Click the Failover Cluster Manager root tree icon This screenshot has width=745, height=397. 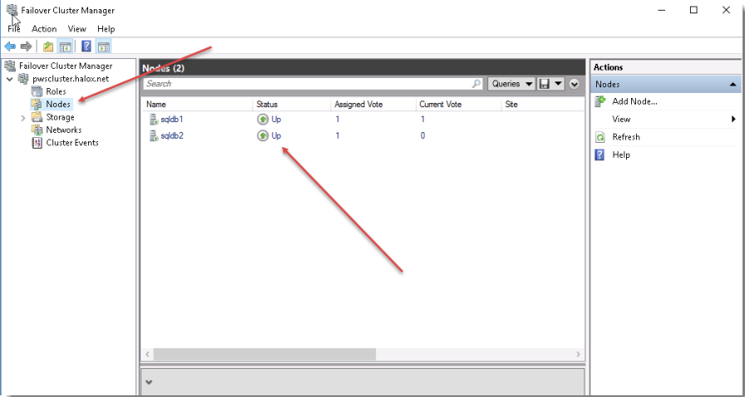click(10, 66)
